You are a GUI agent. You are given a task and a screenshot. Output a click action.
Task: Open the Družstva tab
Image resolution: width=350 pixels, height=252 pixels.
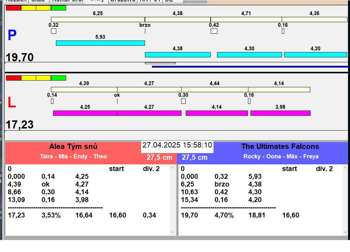click(122, 1)
